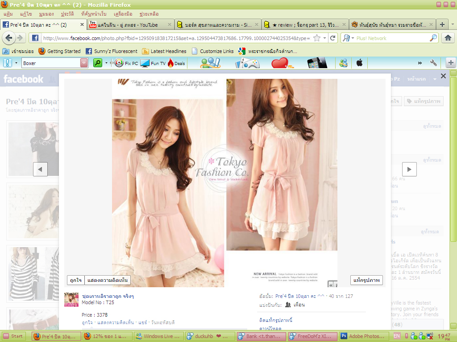This screenshot has width=457, height=342.
Task: Open a new browser tab
Action: pos(442,24)
